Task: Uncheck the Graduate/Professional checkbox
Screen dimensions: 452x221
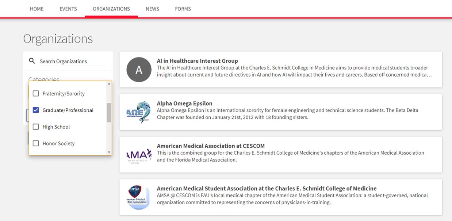Action: pos(36,110)
